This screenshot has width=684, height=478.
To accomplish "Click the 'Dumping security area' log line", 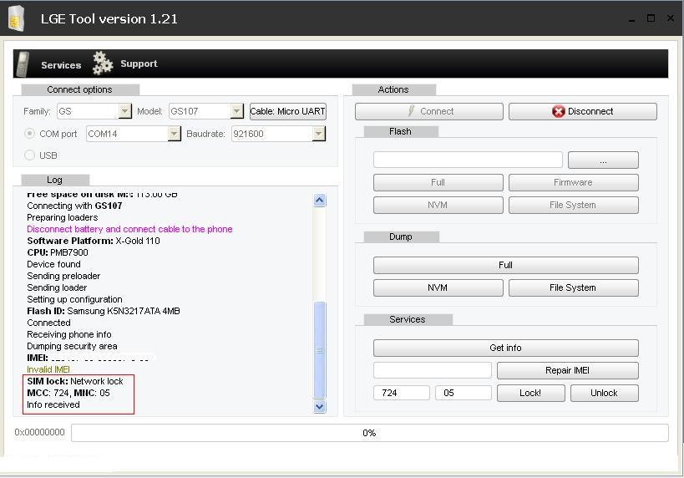I will click(72, 346).
